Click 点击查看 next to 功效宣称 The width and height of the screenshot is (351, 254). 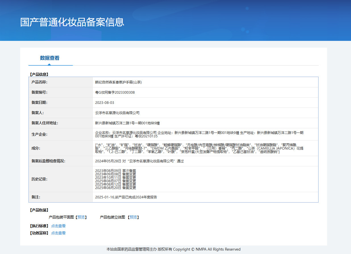coord(58,233)
